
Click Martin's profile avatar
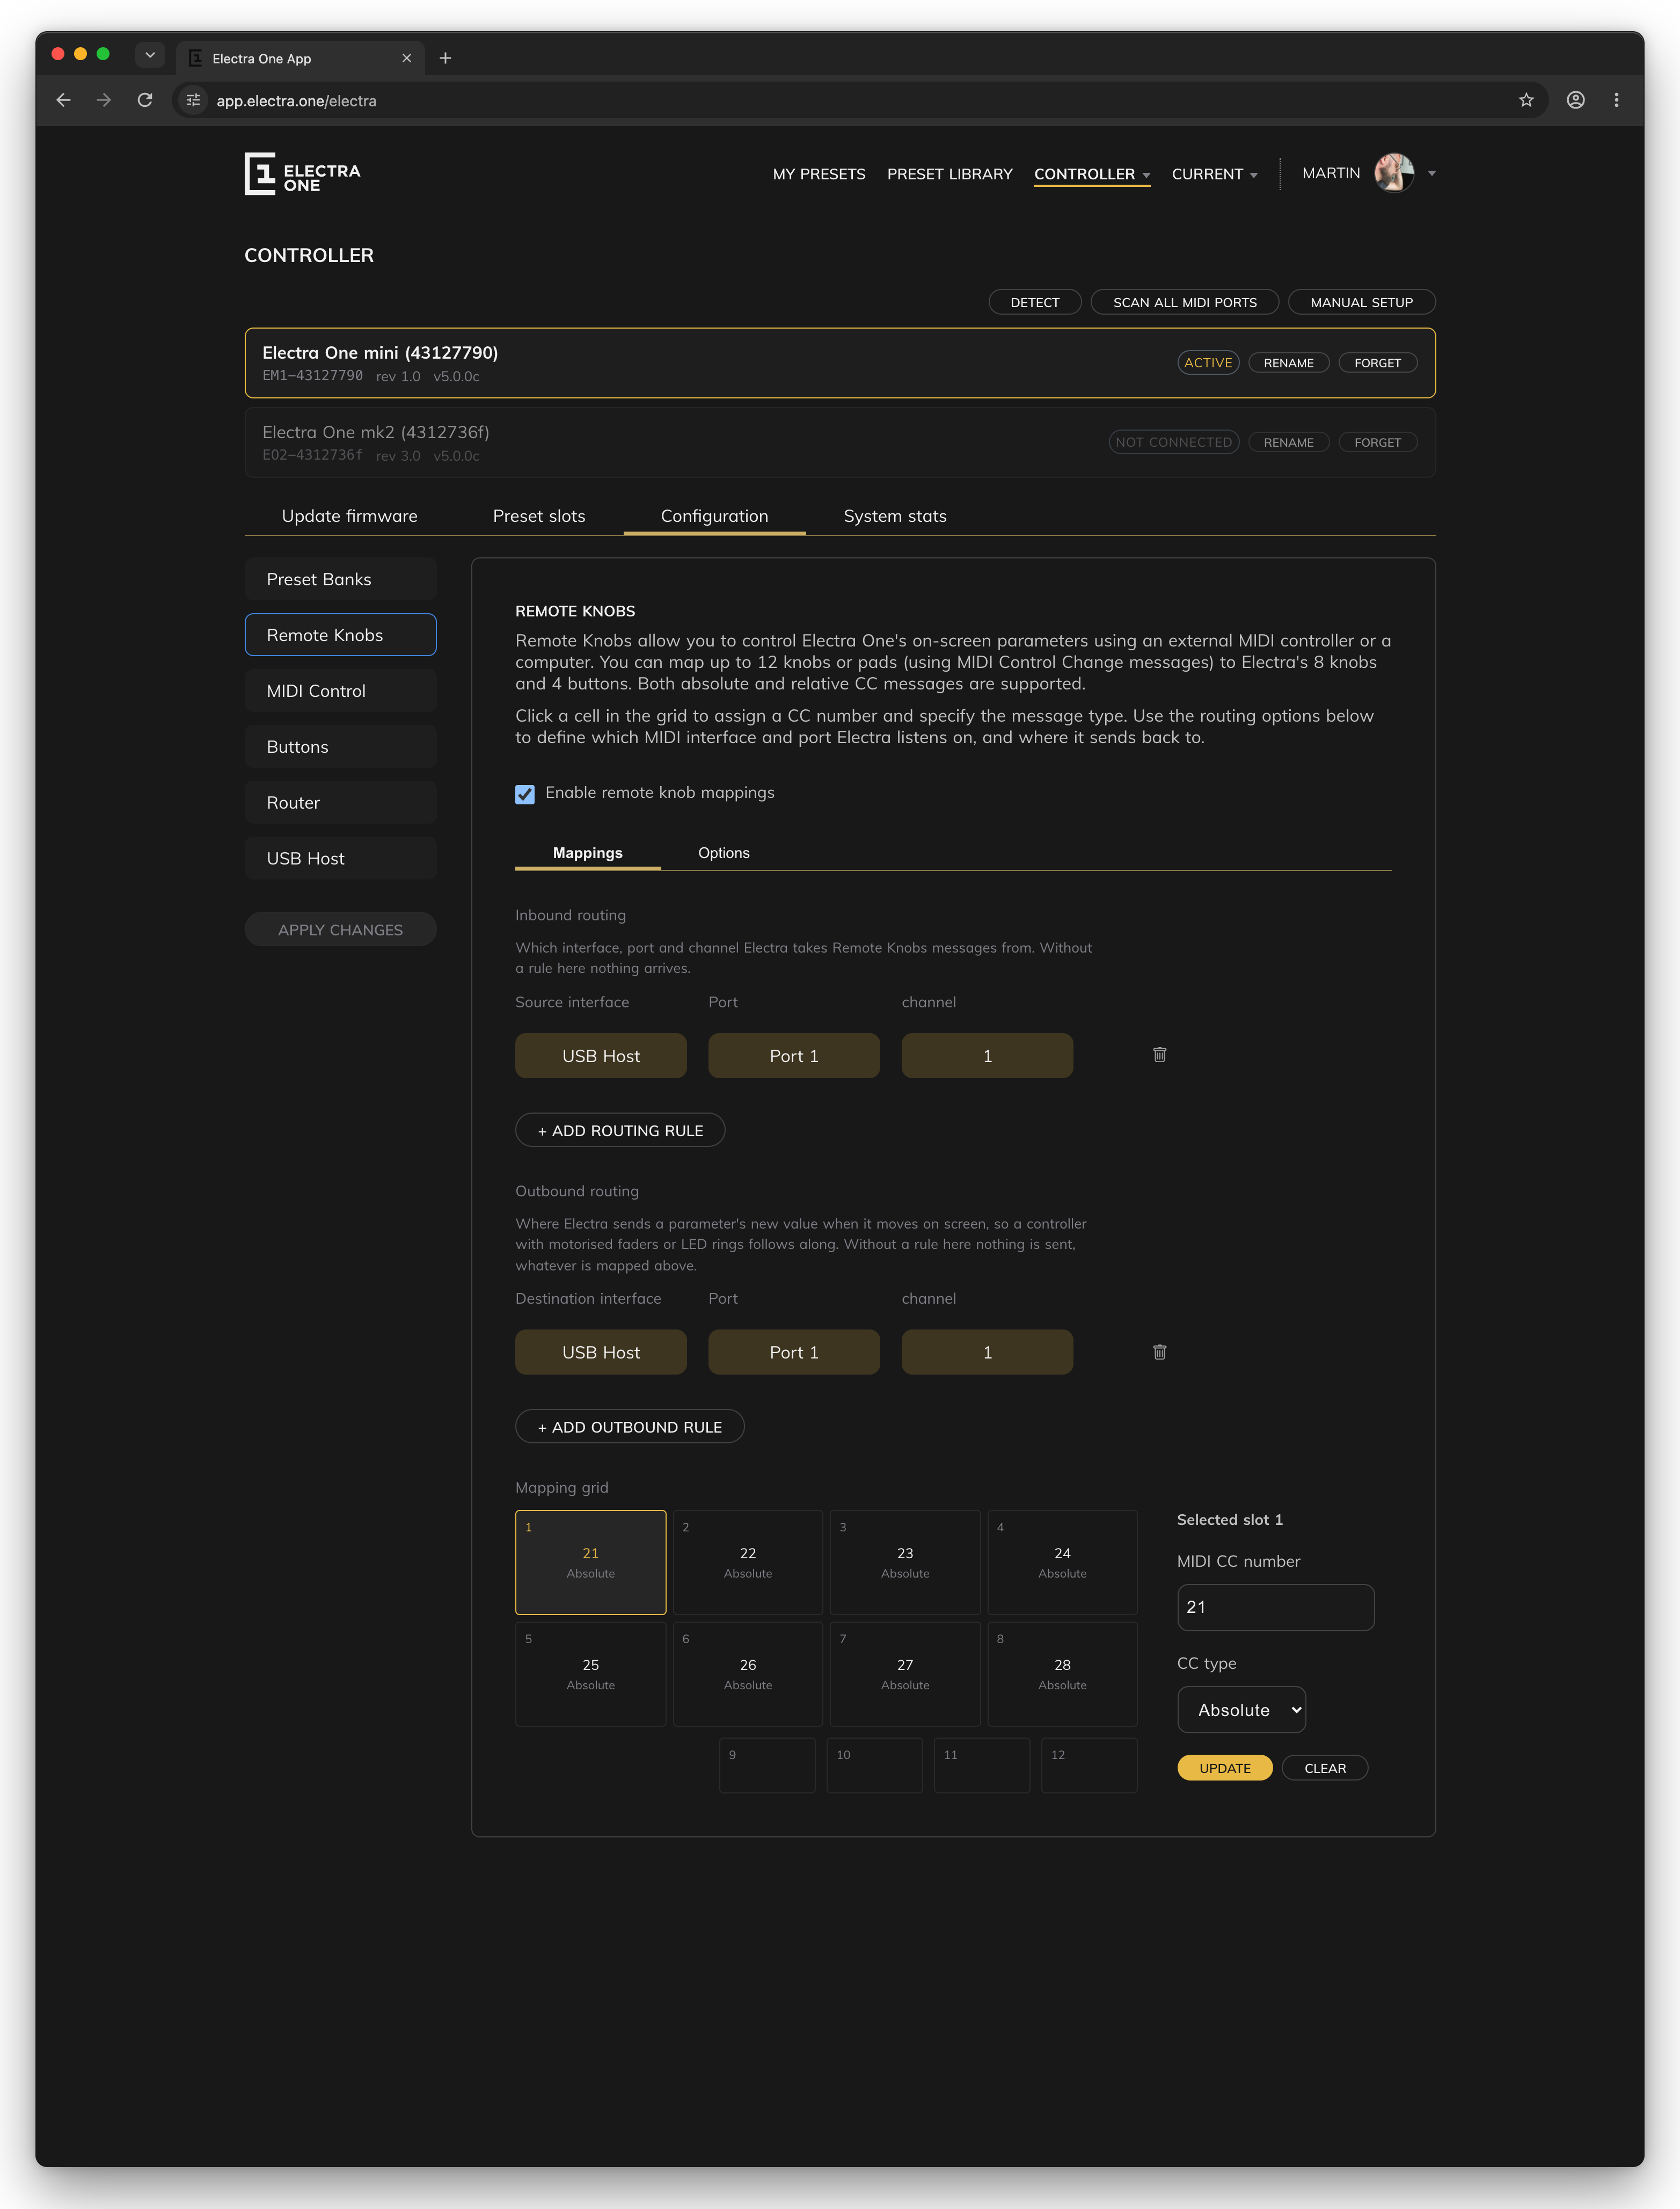click(1394, 173)
